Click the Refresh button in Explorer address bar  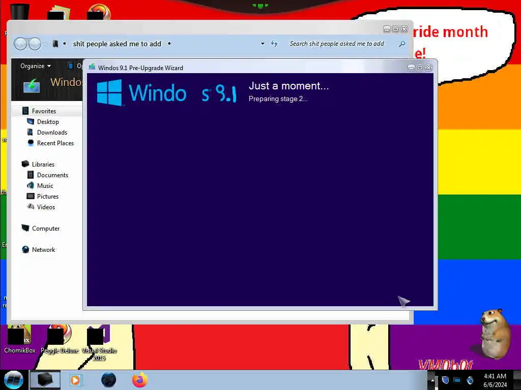coord(274,44)
